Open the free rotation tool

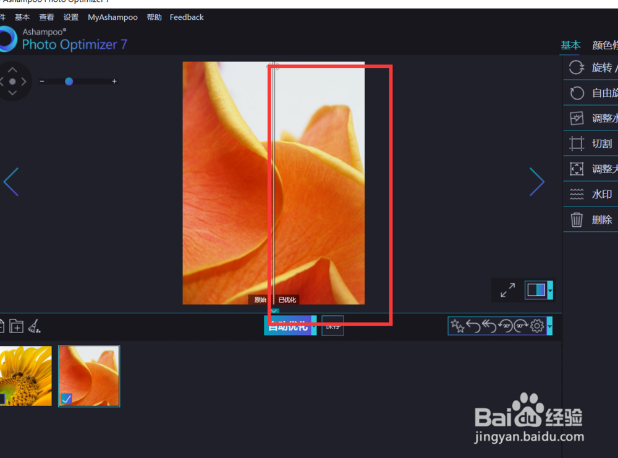coord(590,93)
